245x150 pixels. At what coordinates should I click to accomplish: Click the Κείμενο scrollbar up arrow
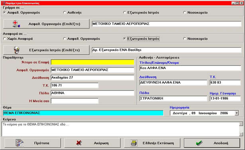click(x=241, y=124)
